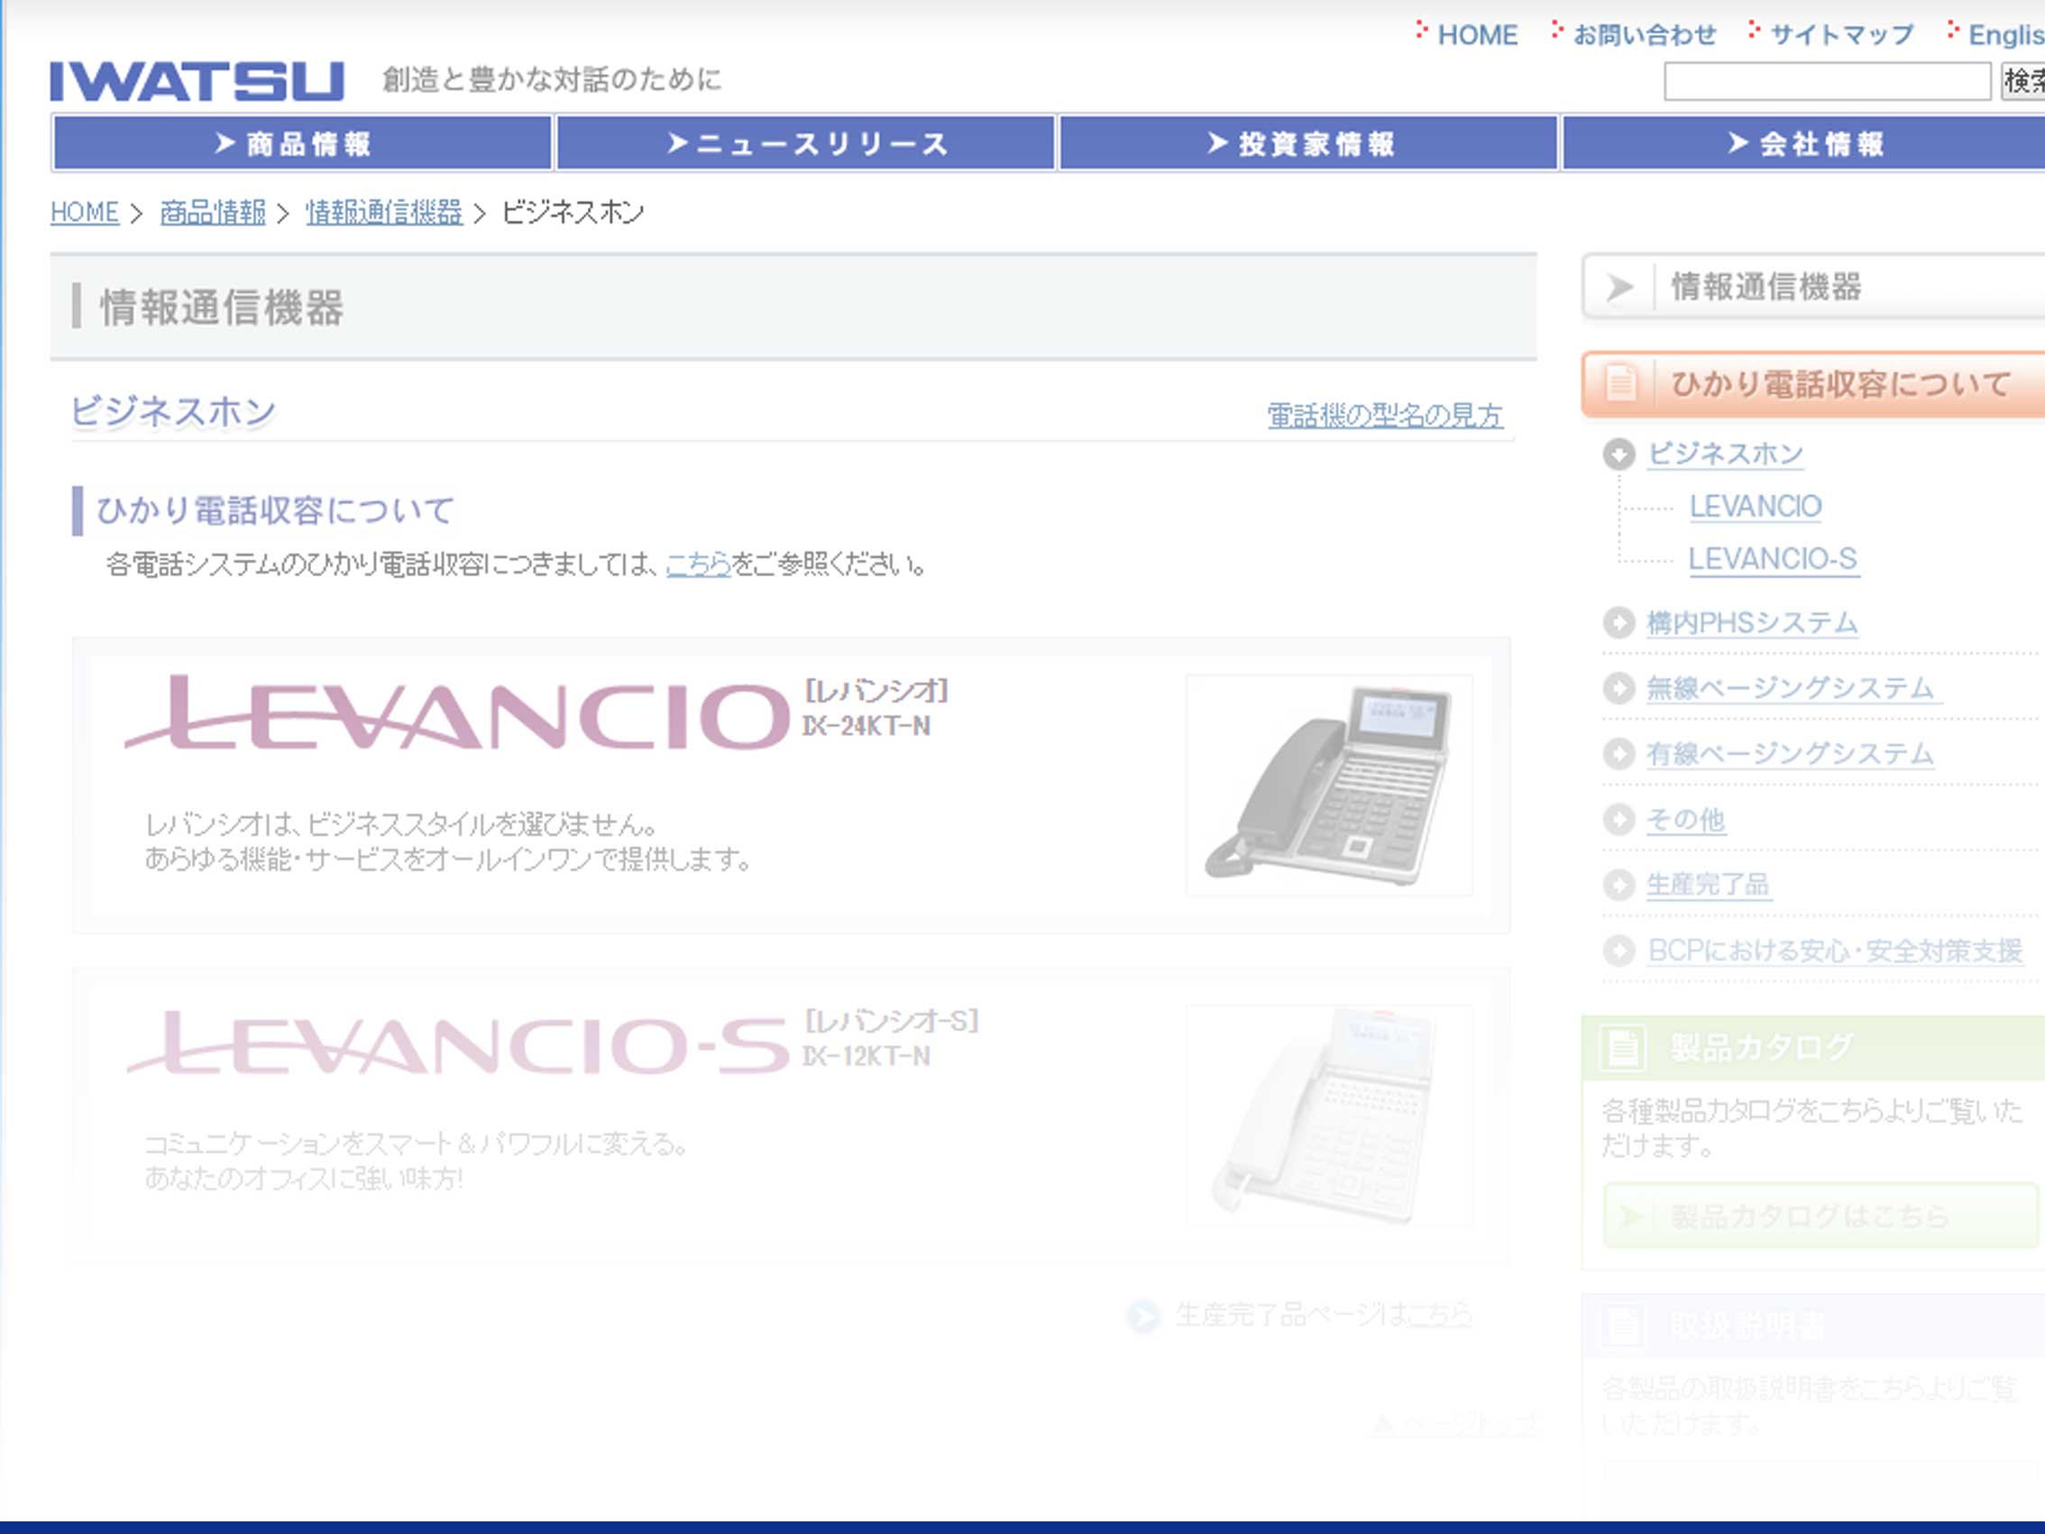
Task: Click the circle icon beside 無線ページングシステム
Action: coord(1619,688)
